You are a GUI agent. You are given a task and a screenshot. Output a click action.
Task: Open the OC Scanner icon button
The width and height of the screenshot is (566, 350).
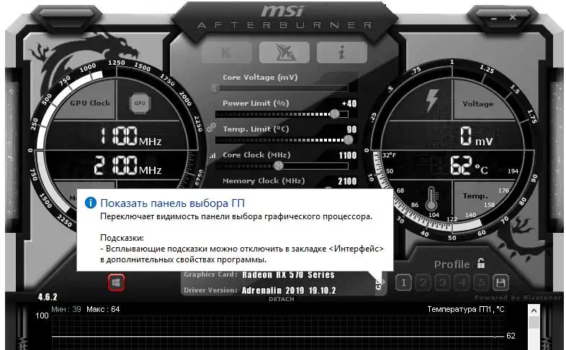pos(282,51)
